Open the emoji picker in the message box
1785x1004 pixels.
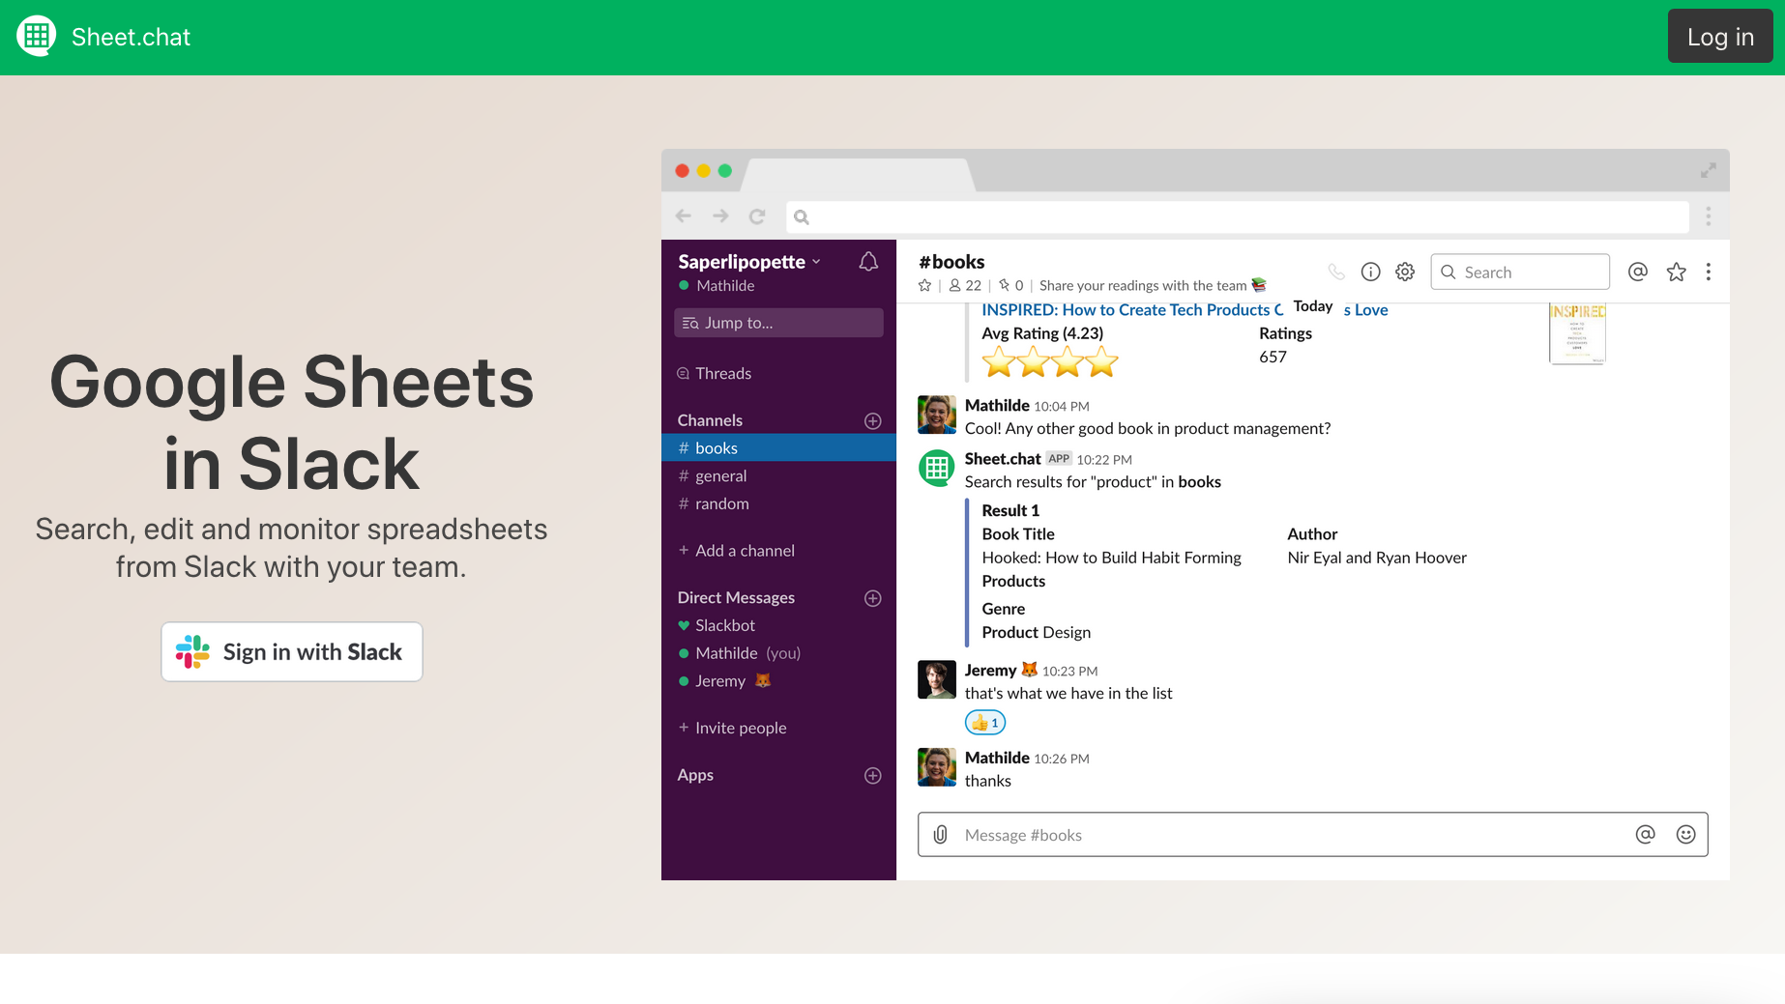tap(1685, 834)
